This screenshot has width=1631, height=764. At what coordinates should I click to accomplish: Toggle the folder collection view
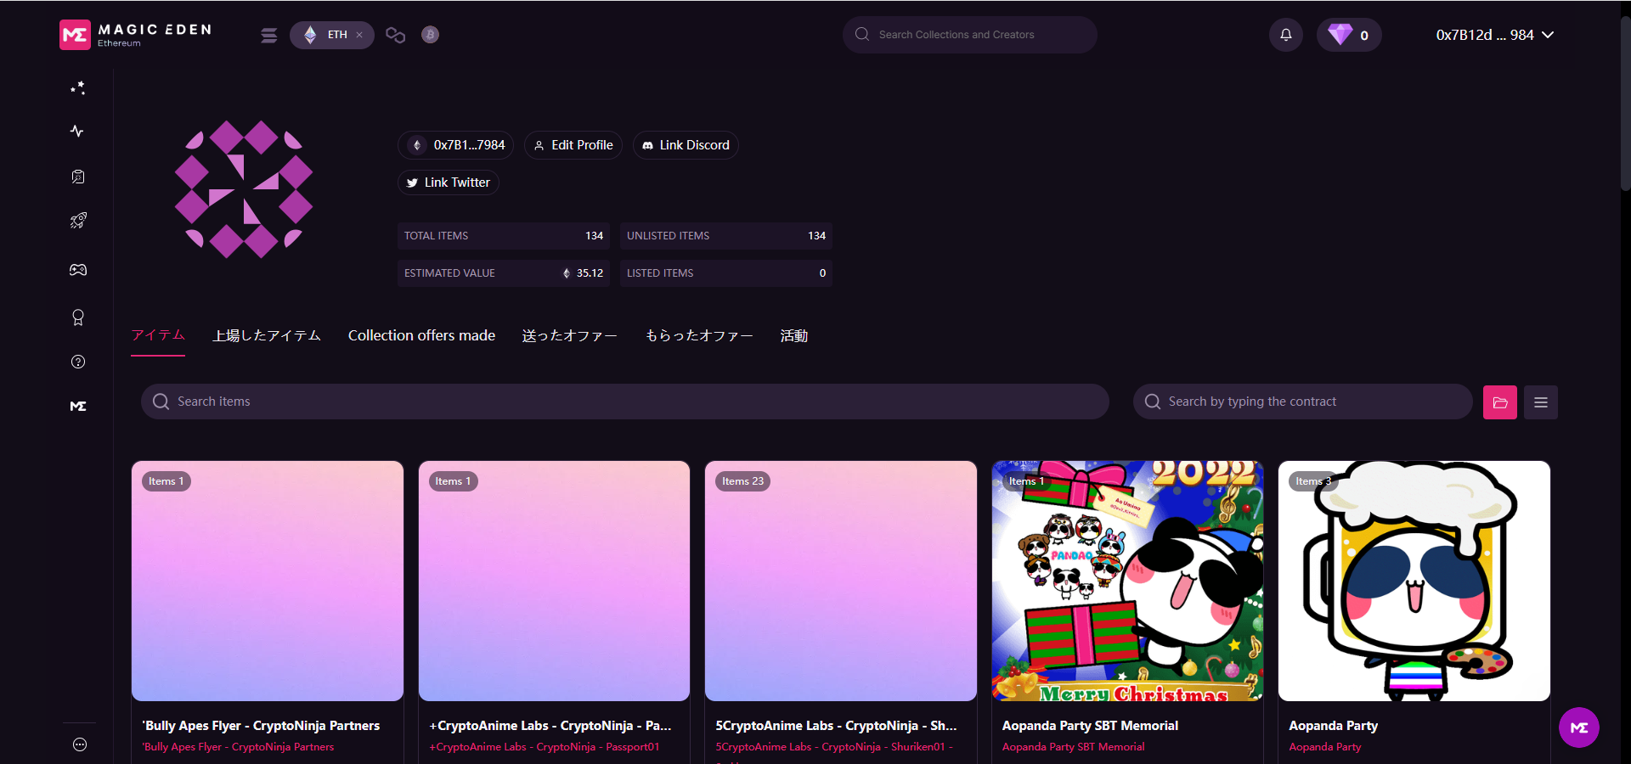click(1500, 402)
